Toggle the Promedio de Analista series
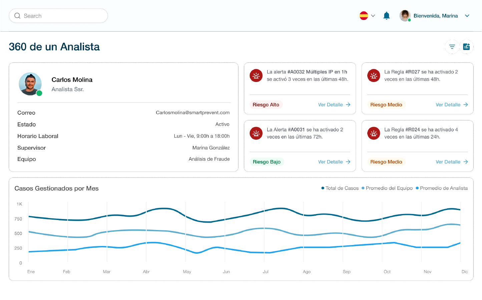482x300 pixels. pyautogui.click(x=441, y=188)
